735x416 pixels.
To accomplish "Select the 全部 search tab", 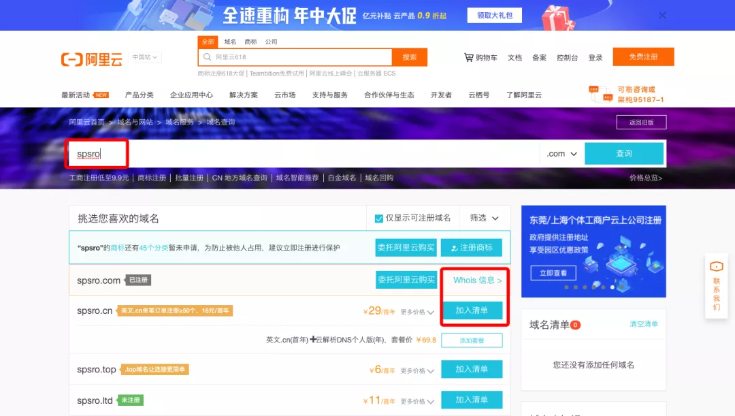I will tap(208, 42).
